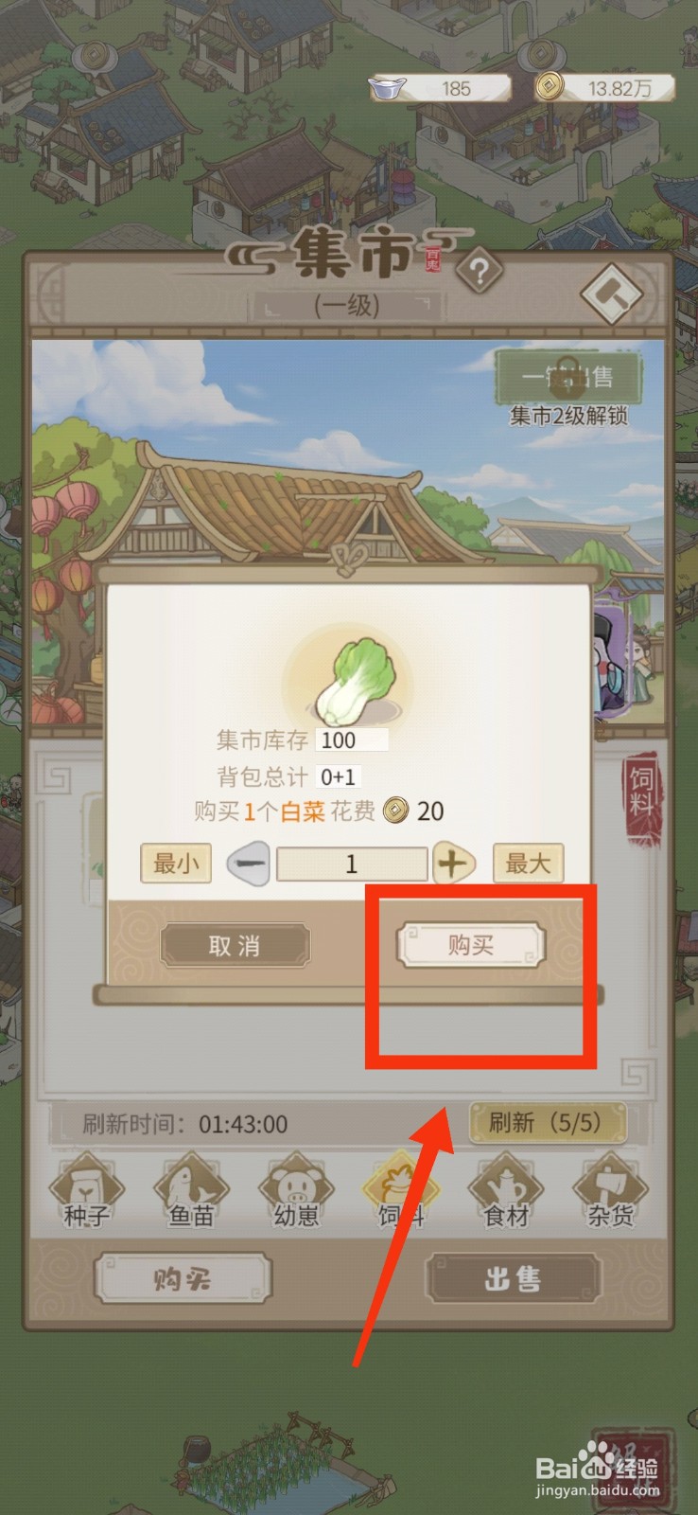
Task: Set quantity to 最大 maximum
Action: pos(528,864)
